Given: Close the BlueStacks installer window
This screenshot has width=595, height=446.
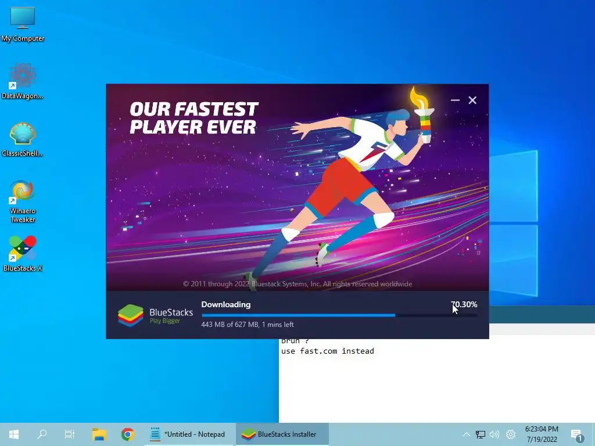Looking at the screenshot, I should (472, 100).
